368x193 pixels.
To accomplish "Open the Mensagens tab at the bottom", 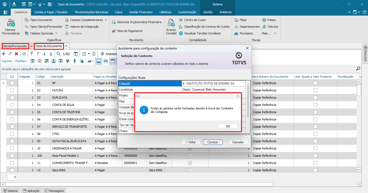I will pos(54,191).
